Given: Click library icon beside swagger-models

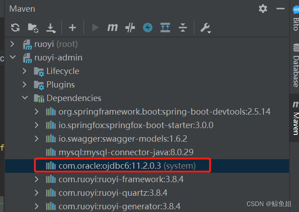Looking at the screenshot, I should [51, 138].
